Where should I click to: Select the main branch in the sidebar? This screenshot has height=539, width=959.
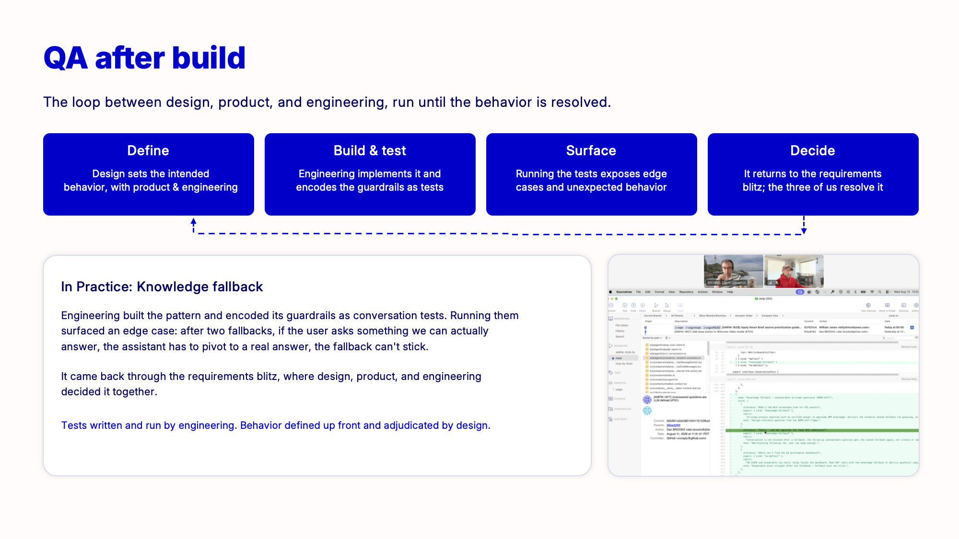click(623, 358)
